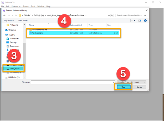Select OneDrive in the navigation pane
164x121 pixels.
coord(12,30)
